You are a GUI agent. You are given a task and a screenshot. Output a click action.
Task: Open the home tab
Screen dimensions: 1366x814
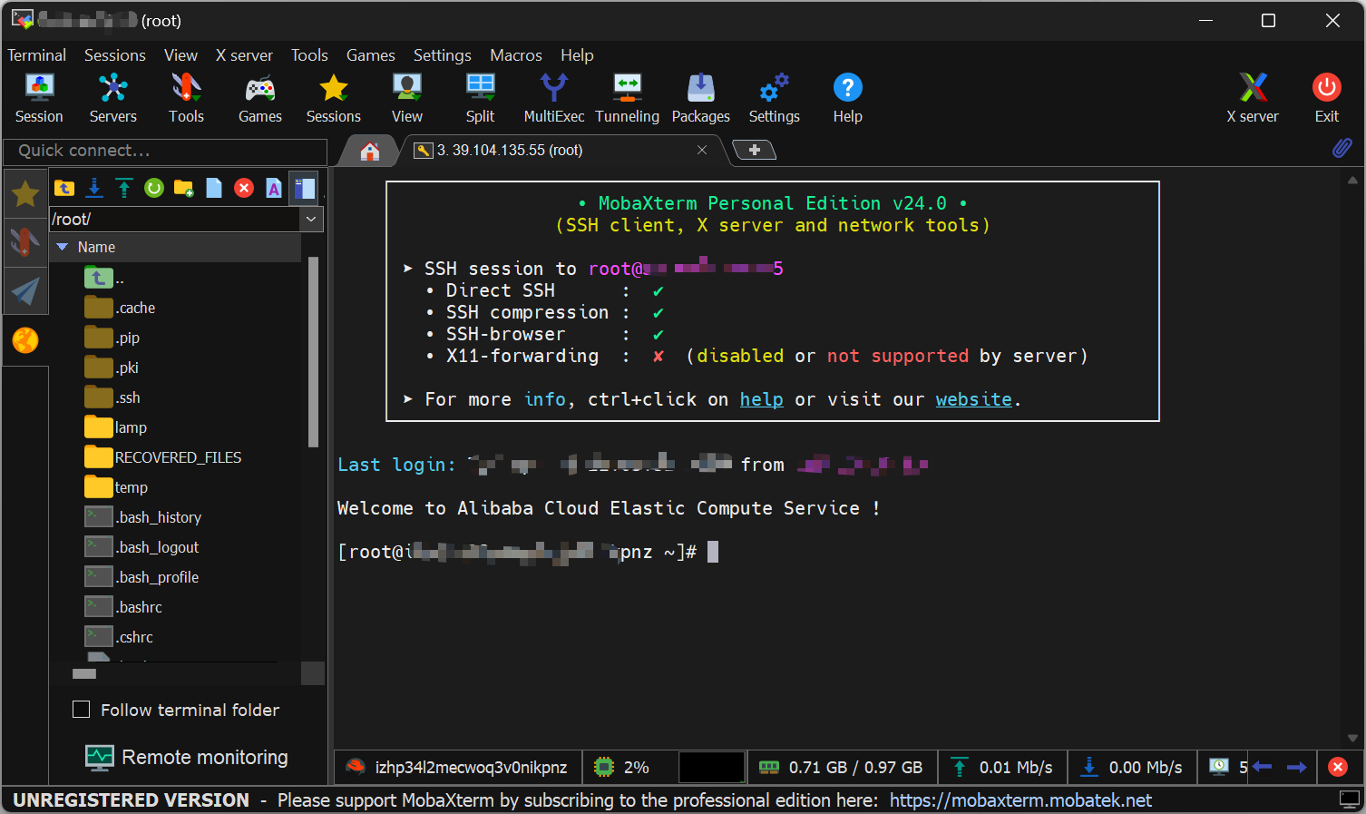tap(369, 152)
